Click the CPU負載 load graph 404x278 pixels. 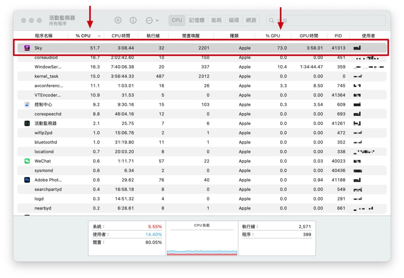[202, 241]
